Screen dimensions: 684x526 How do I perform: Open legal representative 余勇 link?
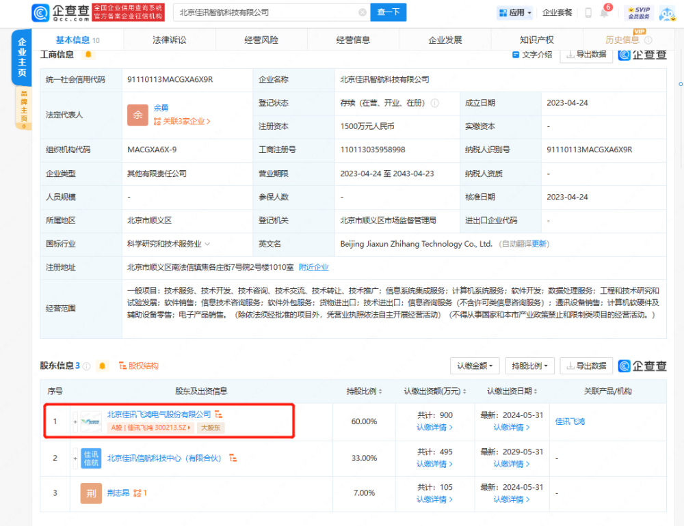(x=161, y=108)
